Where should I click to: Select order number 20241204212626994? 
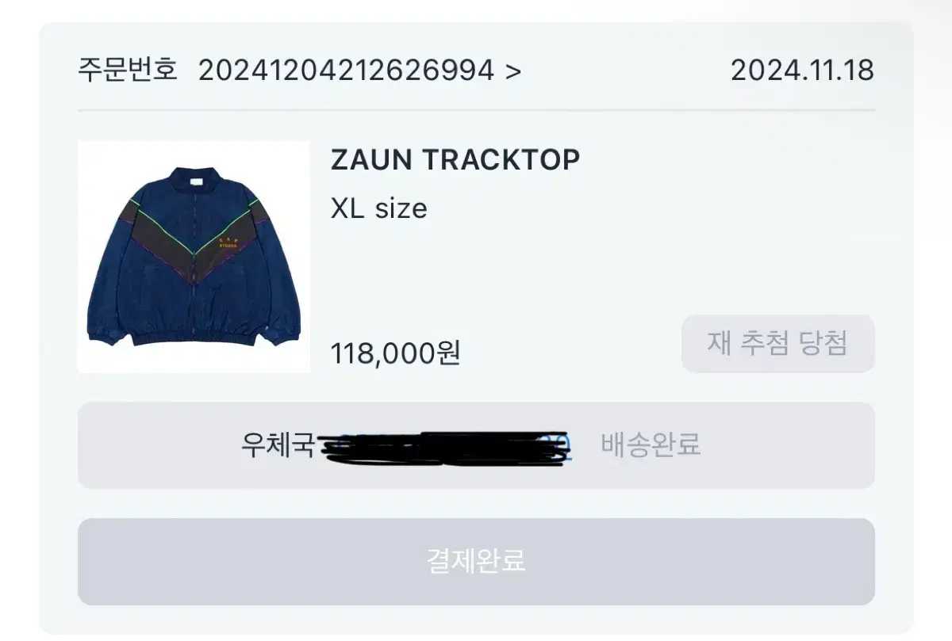346,71
